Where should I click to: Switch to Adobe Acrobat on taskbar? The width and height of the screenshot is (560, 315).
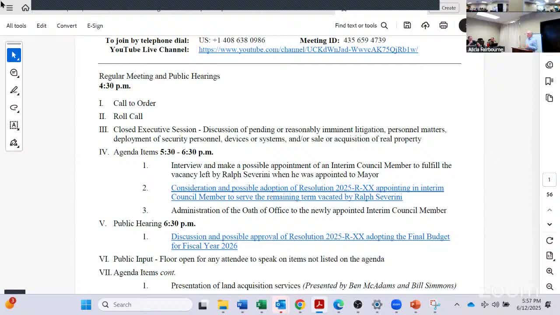pos(319,304)
